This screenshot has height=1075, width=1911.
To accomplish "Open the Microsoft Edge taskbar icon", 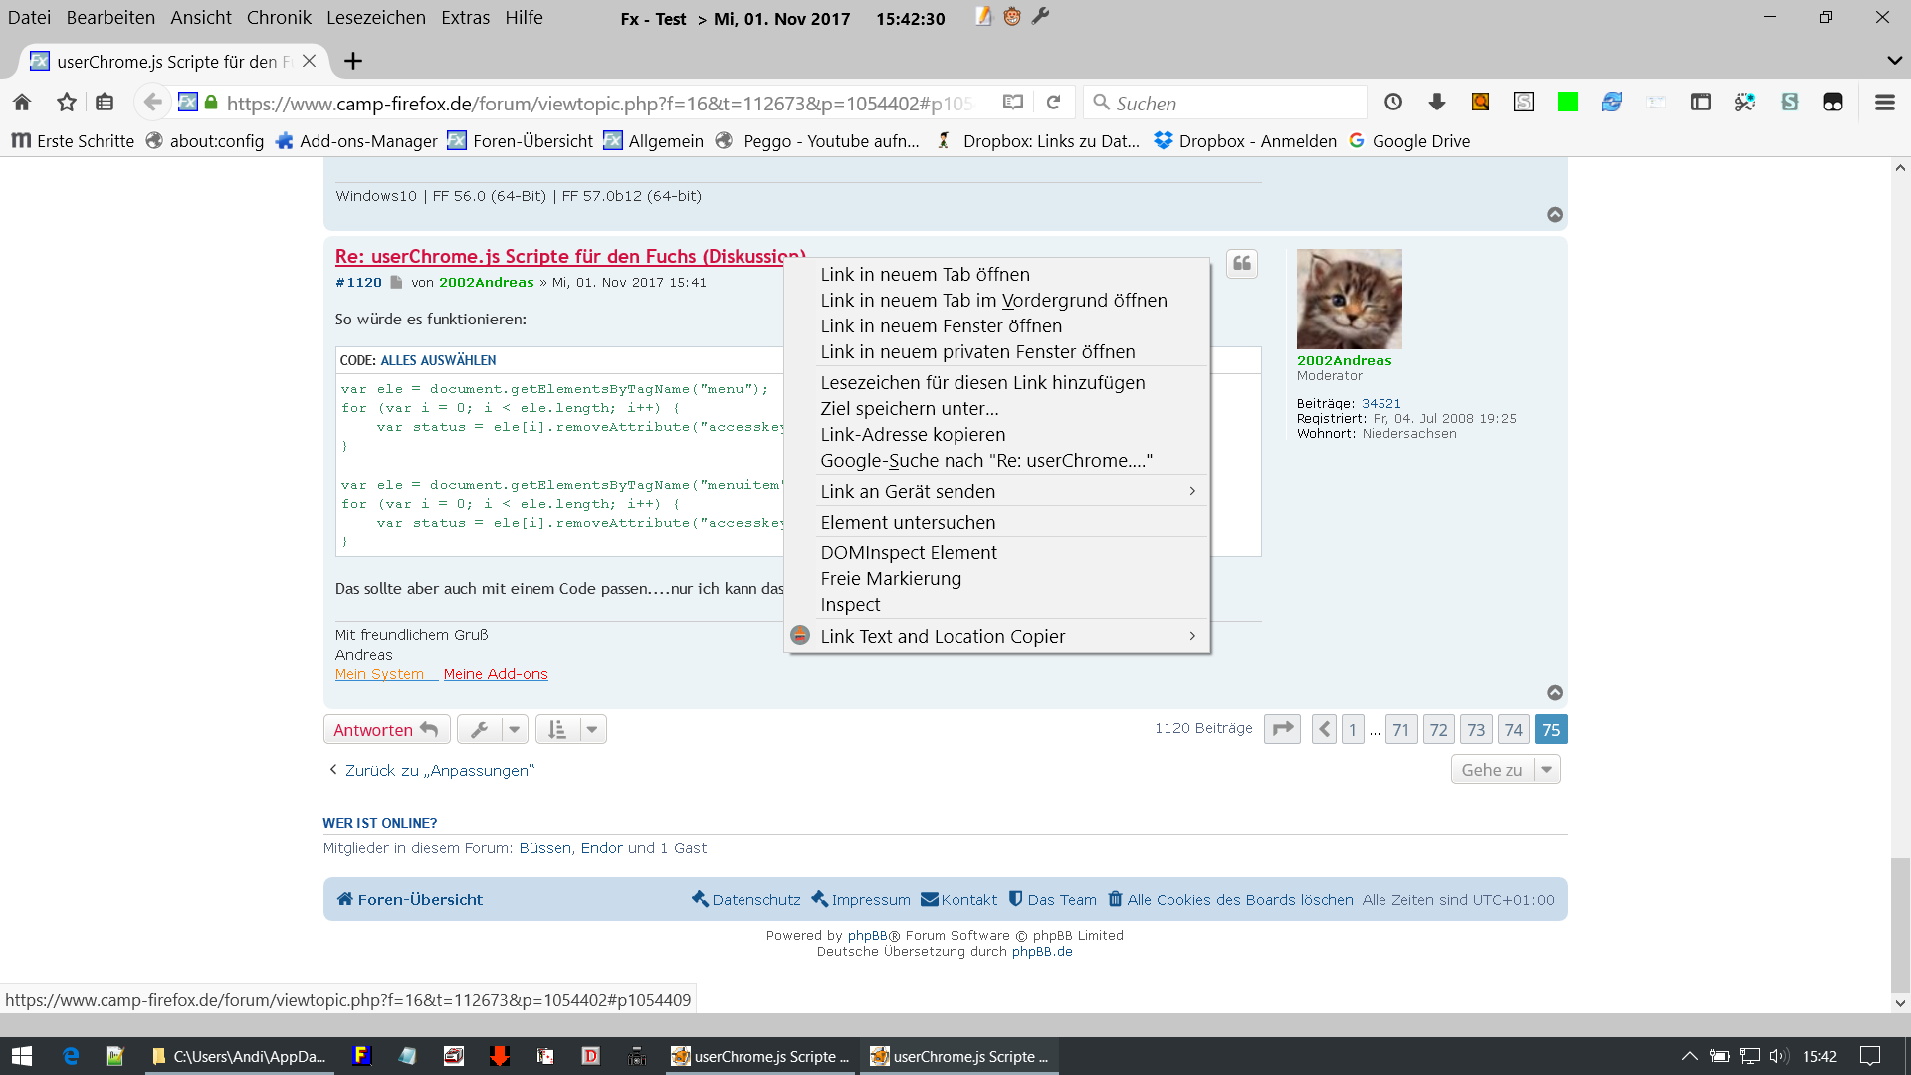I will coord(71,1056).
